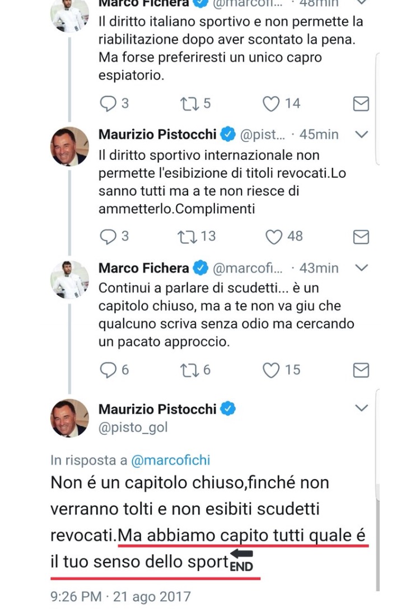Reply to Pistocchi's 45min tweet
The width and height of the screenshot is (420, 612).
108,237
